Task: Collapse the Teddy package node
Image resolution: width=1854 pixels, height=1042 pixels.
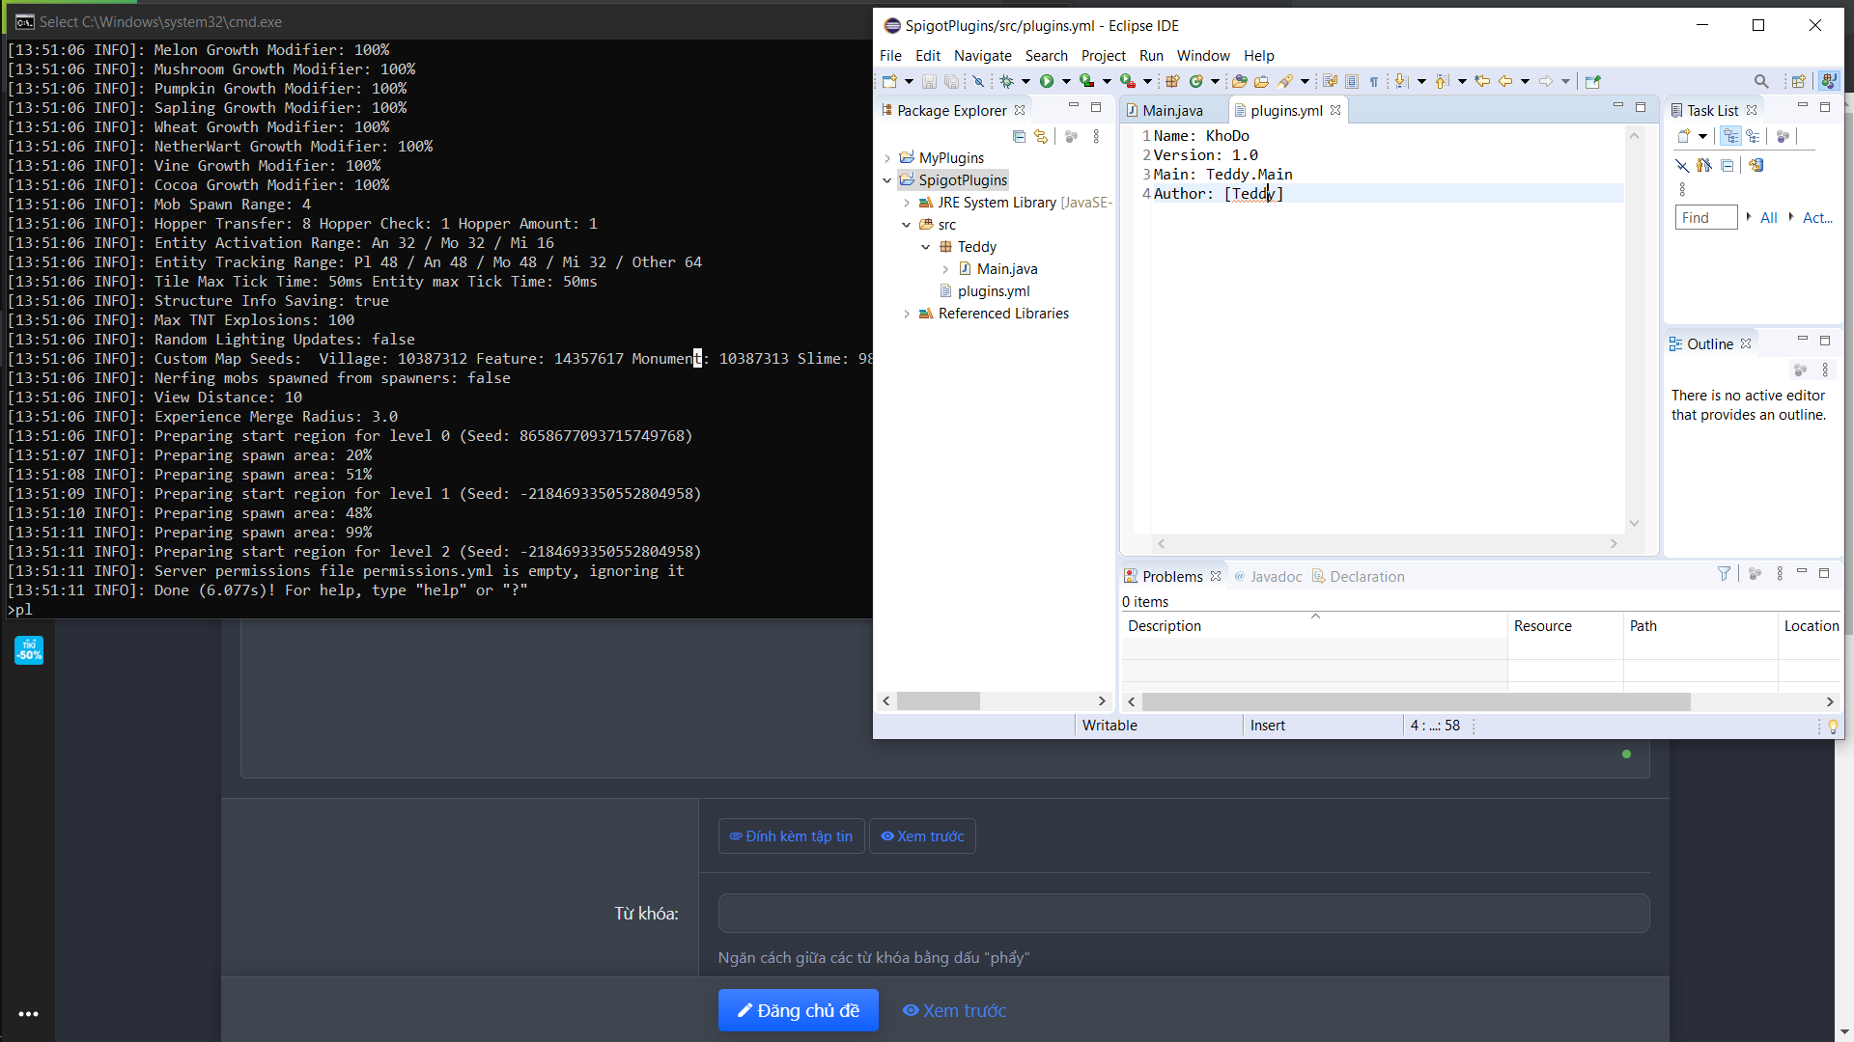Action: coord(926,247)
